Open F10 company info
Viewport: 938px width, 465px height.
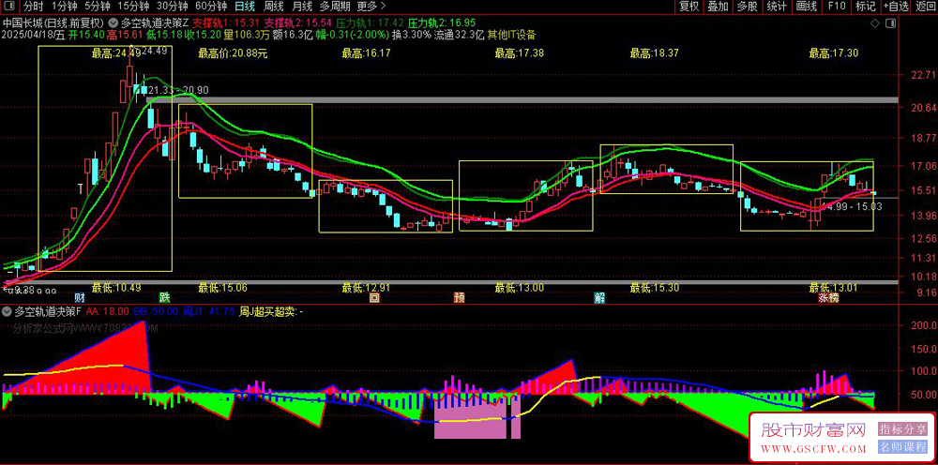coord(837,7)
